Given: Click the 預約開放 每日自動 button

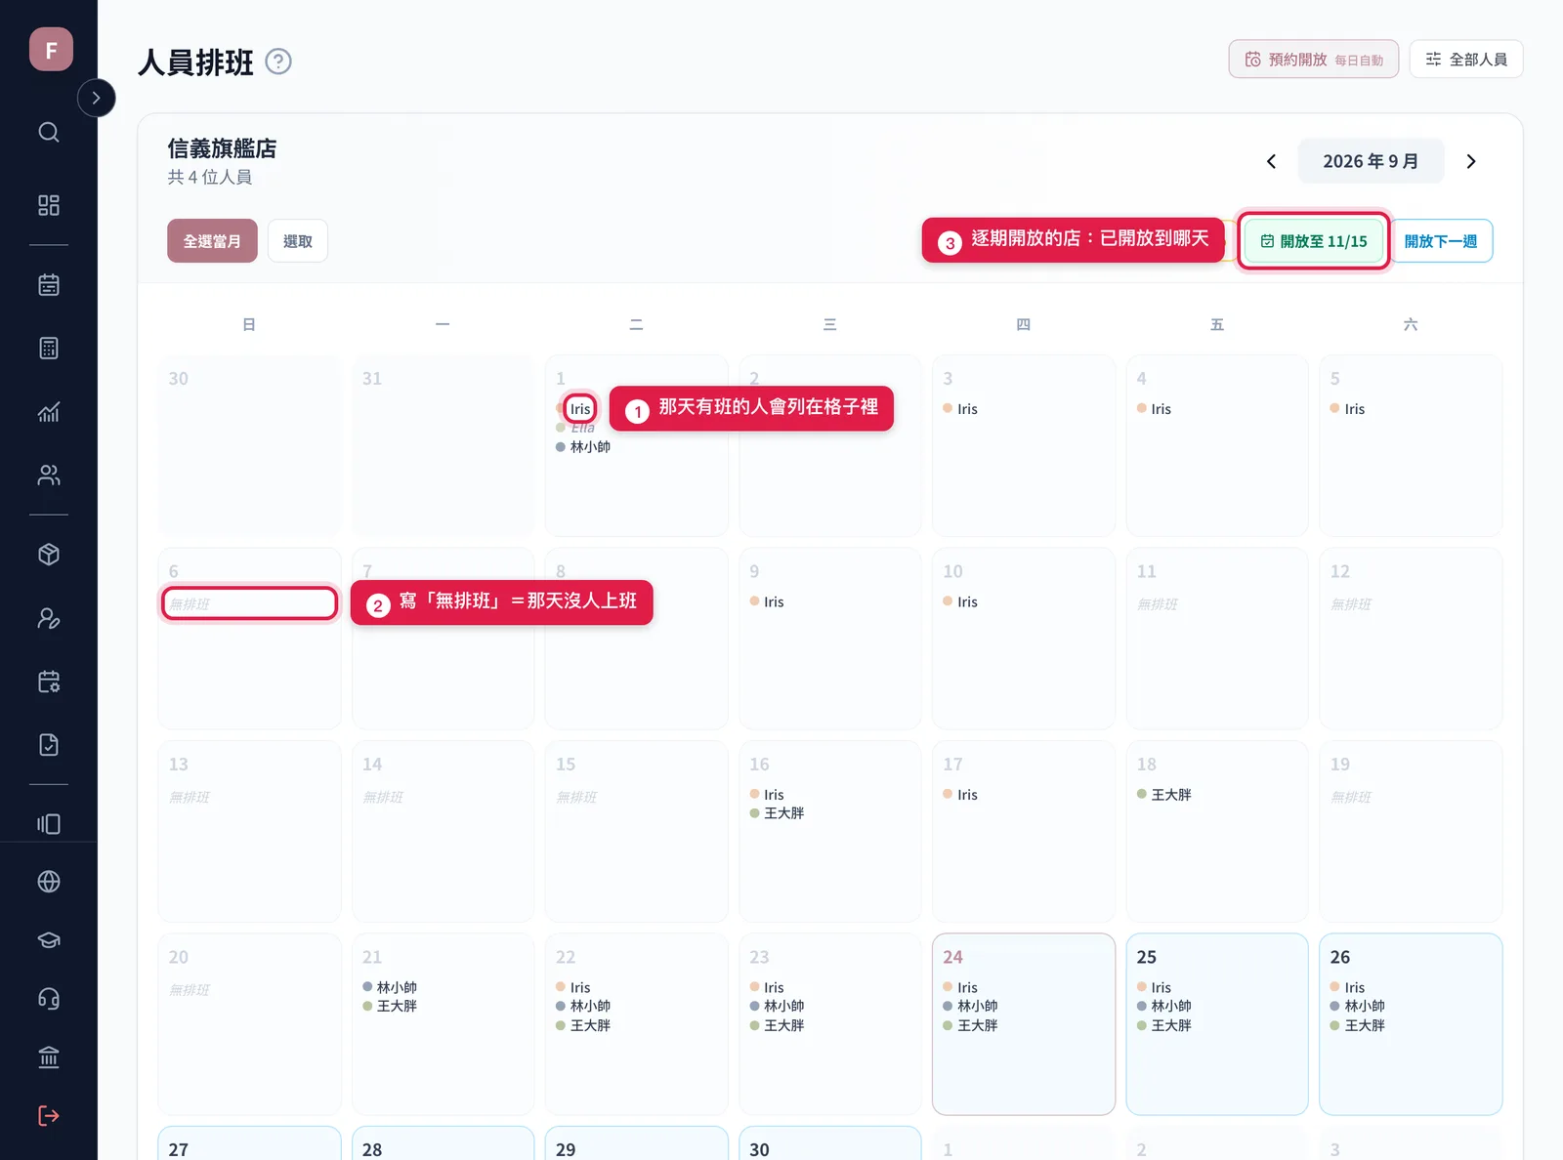Looking at the screenshot, I should click(1314, 60).
